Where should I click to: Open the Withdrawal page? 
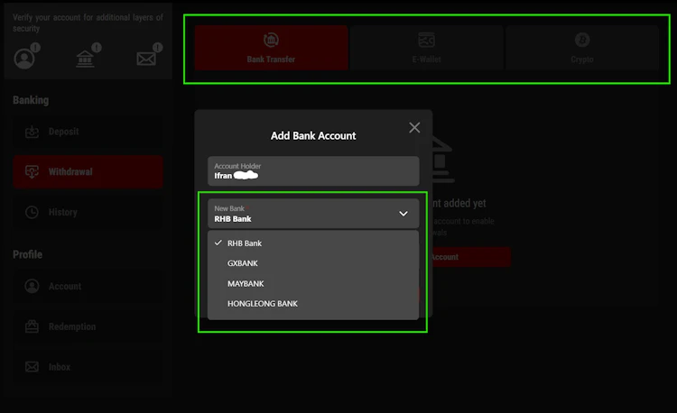[88, 171]
